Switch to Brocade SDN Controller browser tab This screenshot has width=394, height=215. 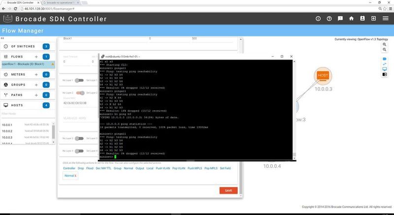(x=20, y=2)
